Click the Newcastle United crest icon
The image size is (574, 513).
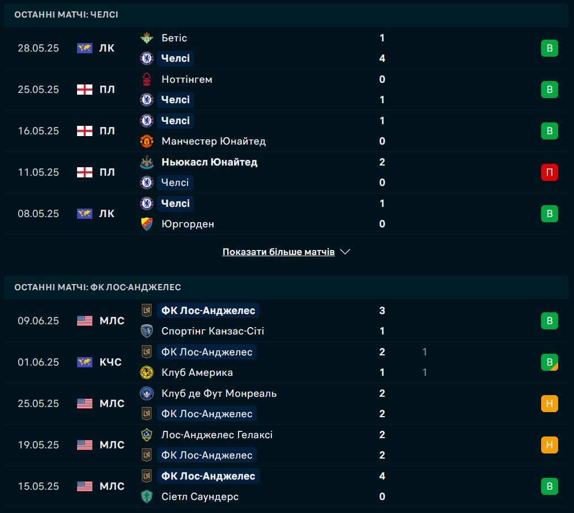tap(147, 162)
